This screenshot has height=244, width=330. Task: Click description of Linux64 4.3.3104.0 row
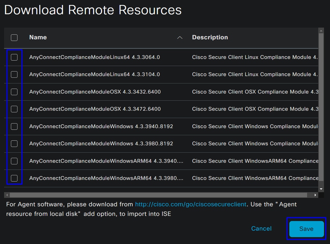tap(255, 75)
